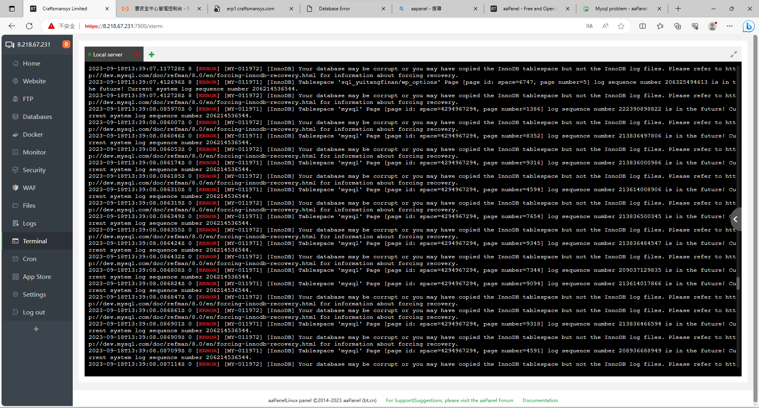Open the WAF section
Image resolution: width=759 pixels, height=408 pixels.
[29, 188]
